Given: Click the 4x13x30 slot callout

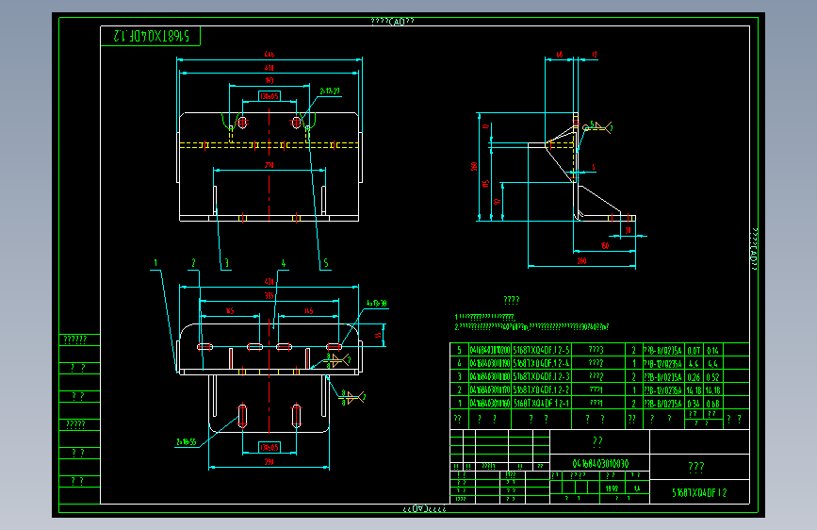Looking at the screenshot, I should 377,303.
